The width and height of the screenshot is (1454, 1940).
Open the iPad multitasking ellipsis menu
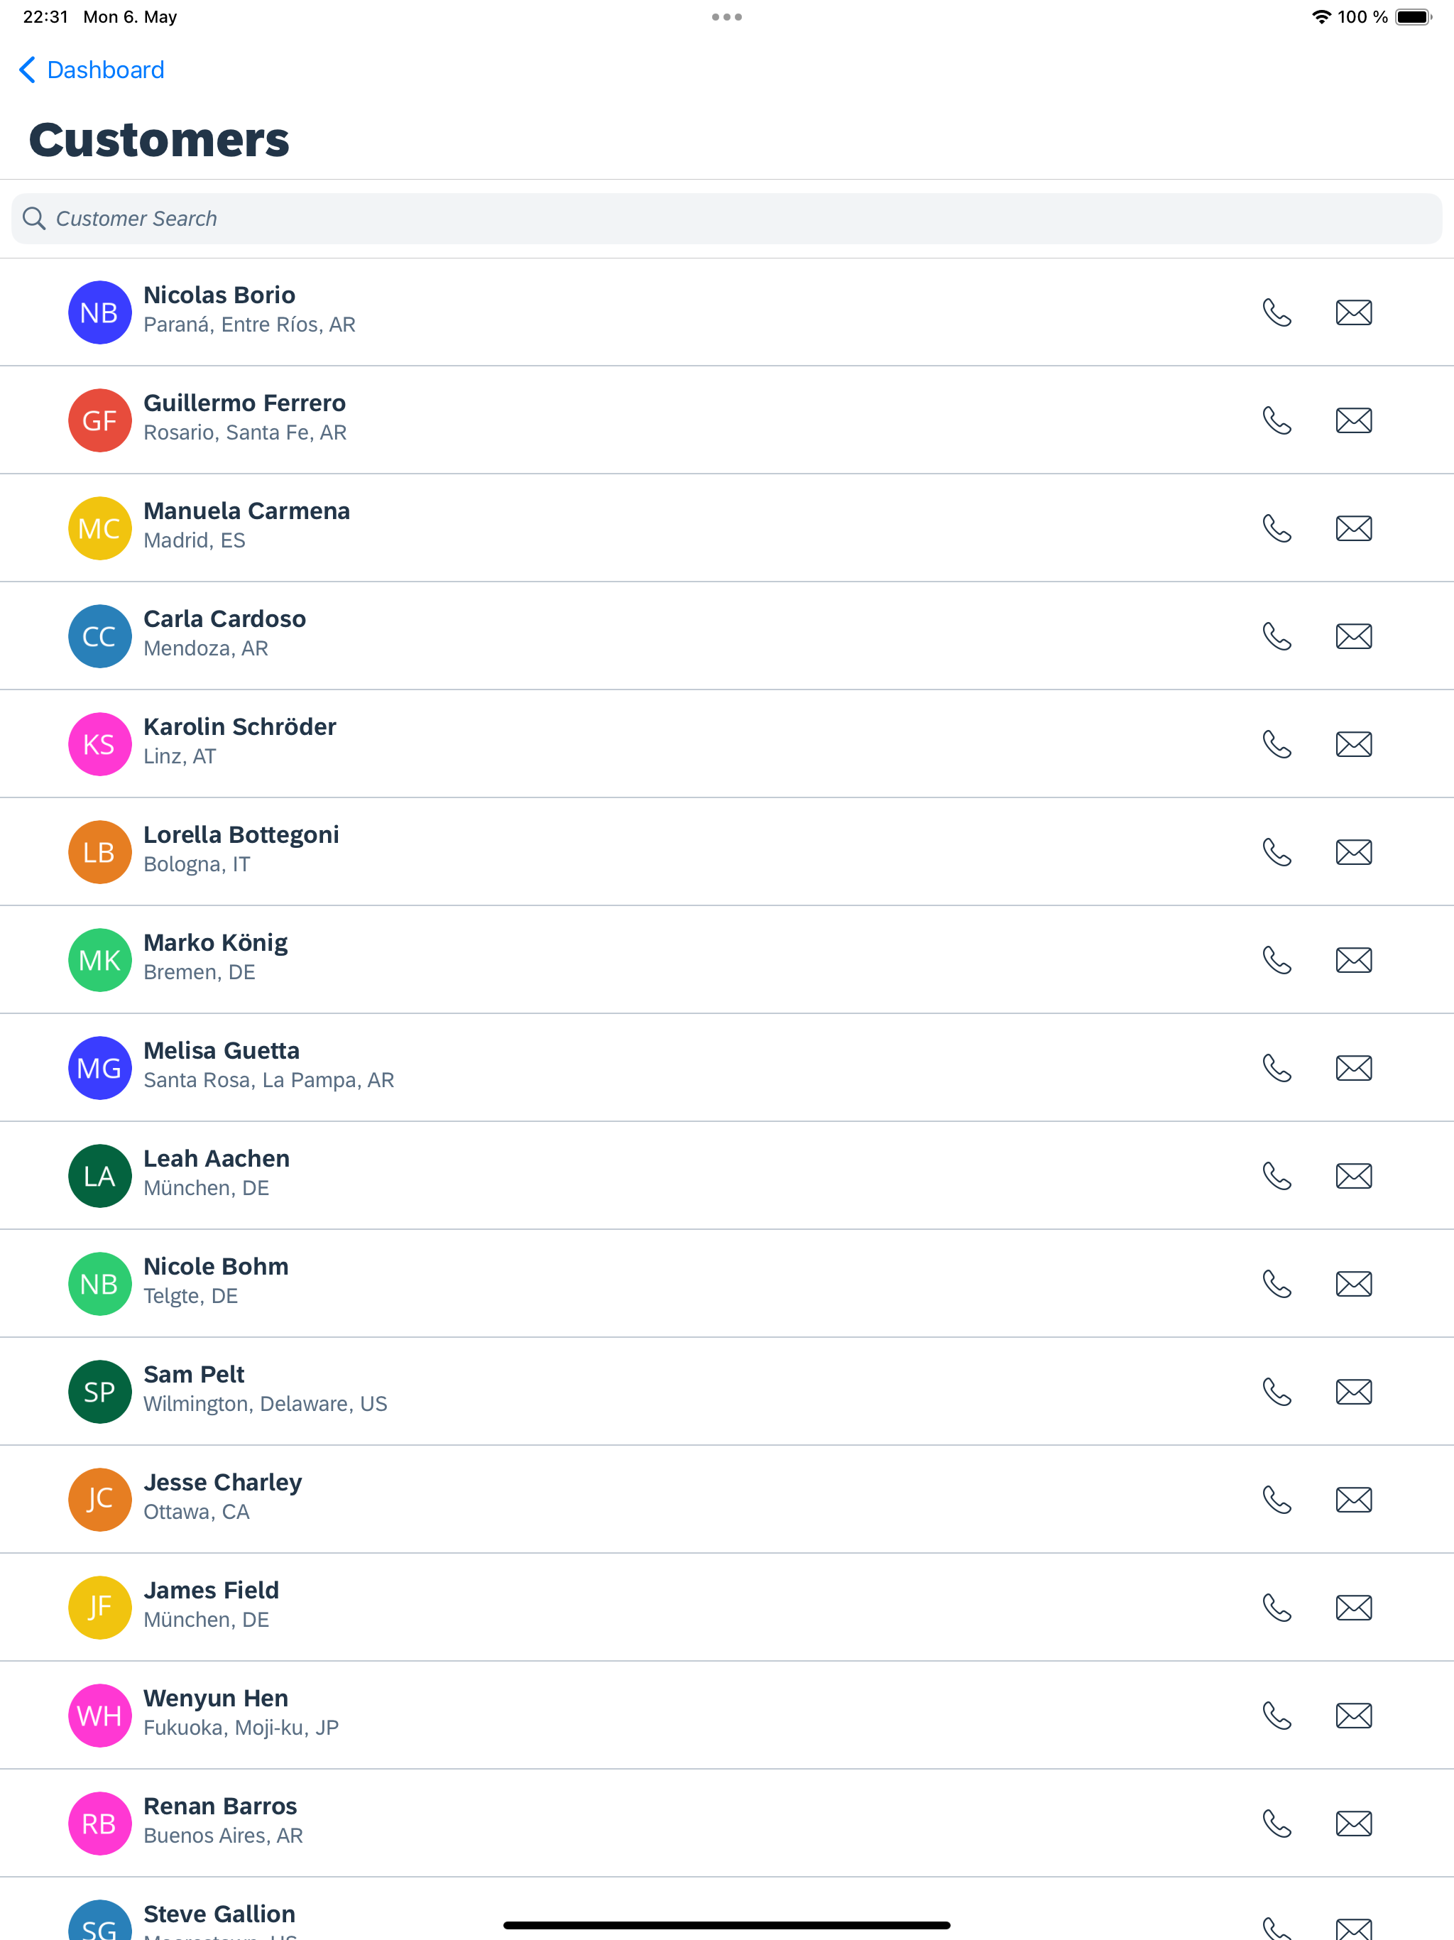tap(727, 16)
